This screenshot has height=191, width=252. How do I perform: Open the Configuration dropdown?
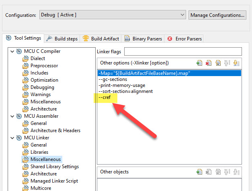pyautogui.click(x=113, y=15)
